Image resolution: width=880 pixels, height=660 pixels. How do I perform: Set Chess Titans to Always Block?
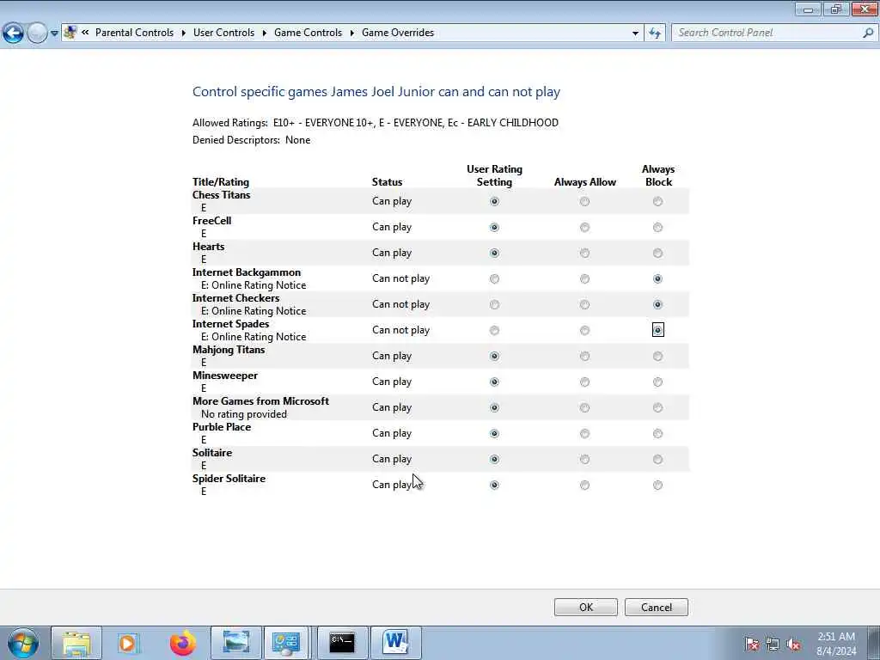click(x=657, y=201)
